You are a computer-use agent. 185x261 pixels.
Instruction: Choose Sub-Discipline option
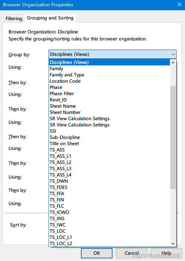[109, 137]
